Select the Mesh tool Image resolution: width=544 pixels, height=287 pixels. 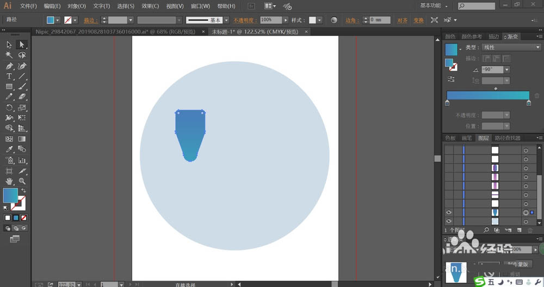[9, 139]
